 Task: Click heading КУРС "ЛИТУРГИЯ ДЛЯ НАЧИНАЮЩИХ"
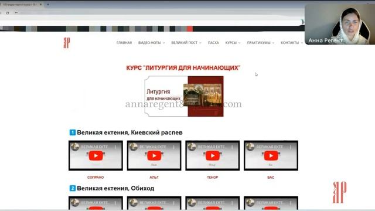[183, 68]
